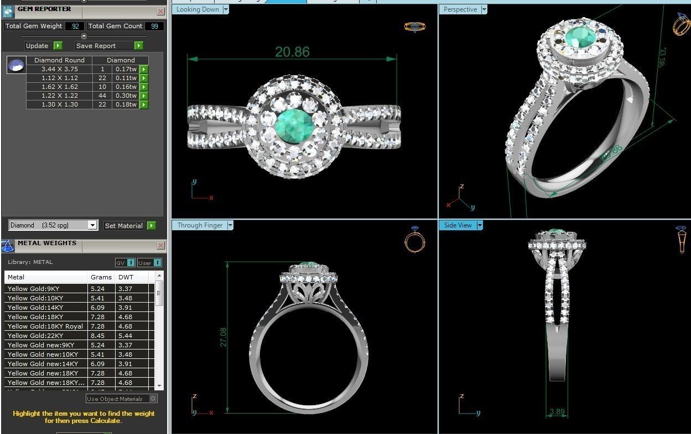Click the Metal Weights scale icon

pyautogui.click(x=8, y=246)
